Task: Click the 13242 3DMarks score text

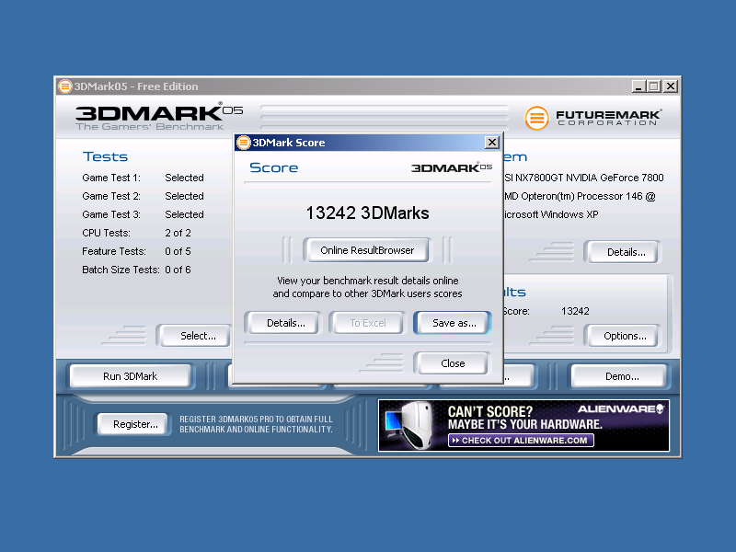Action: coord(367,213)
